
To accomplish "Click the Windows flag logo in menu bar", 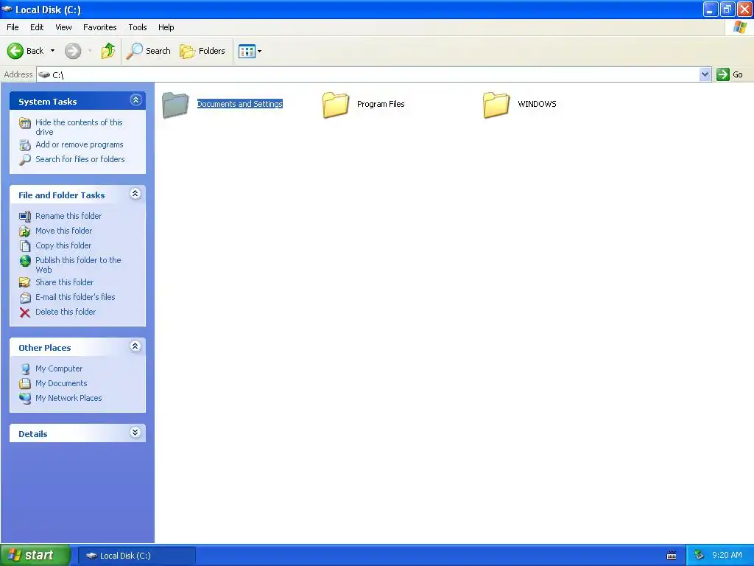I will [x=740, y=27].
